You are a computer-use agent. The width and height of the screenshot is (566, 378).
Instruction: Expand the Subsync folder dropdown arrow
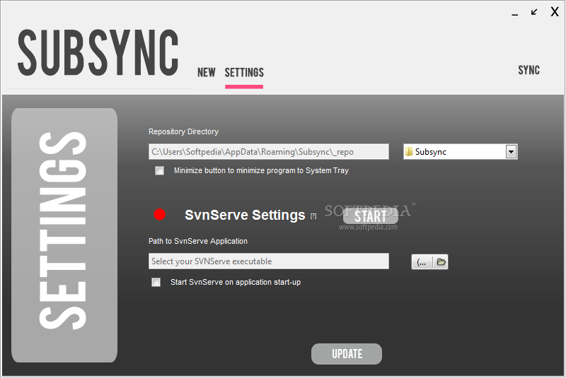(511, 152)
